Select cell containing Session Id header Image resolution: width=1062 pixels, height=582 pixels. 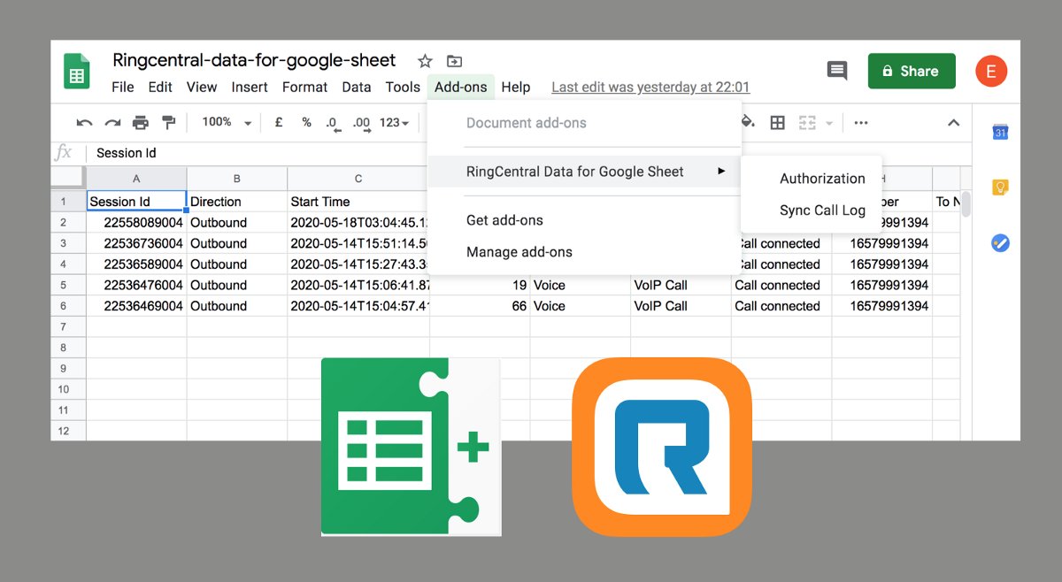coord(135,201)
